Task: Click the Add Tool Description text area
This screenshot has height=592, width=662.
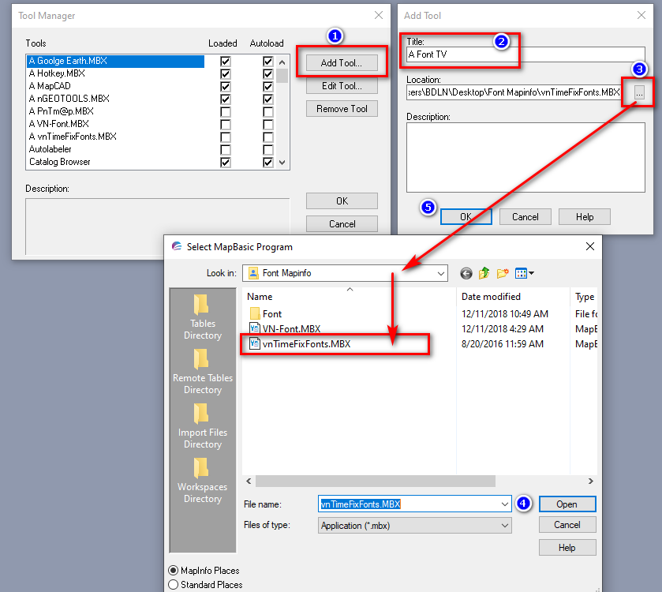Action: click(x=525, y=158)
